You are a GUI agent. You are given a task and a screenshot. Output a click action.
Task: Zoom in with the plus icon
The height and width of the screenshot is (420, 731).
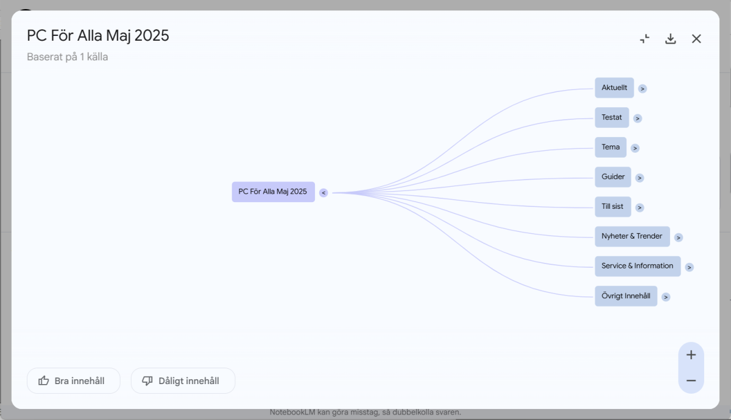point(691,355)
